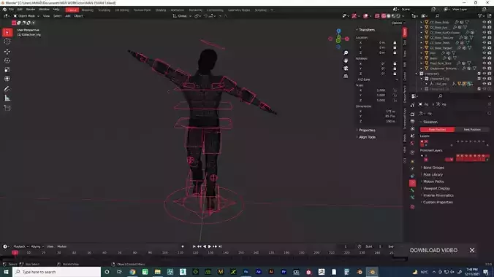
Task: Open timeline Playback menu
Action: (20, 246)
